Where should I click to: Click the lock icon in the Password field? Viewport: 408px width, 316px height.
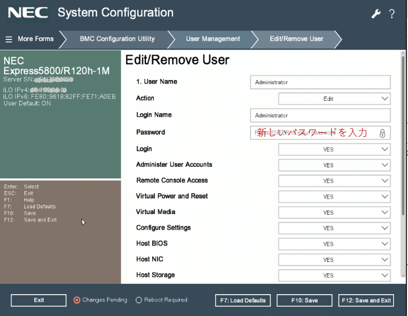382,133
